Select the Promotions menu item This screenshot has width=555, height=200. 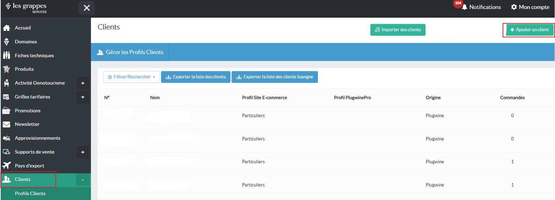[x=28, y=111]
